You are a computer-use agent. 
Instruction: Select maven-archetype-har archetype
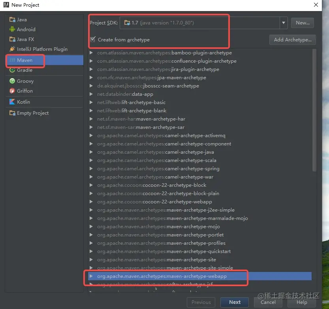pos(200,119)
